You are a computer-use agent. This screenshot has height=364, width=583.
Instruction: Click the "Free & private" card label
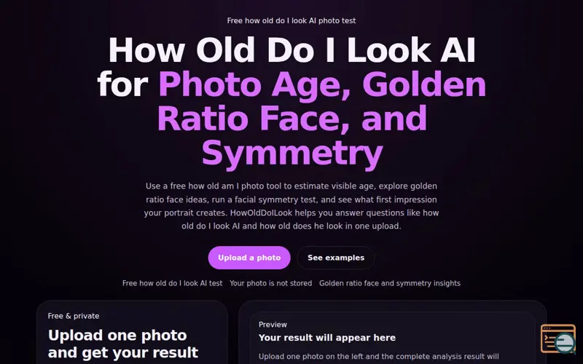(x=74, y=316)
